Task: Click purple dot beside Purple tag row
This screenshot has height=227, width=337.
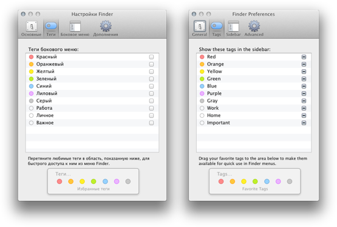Action: 202,93
